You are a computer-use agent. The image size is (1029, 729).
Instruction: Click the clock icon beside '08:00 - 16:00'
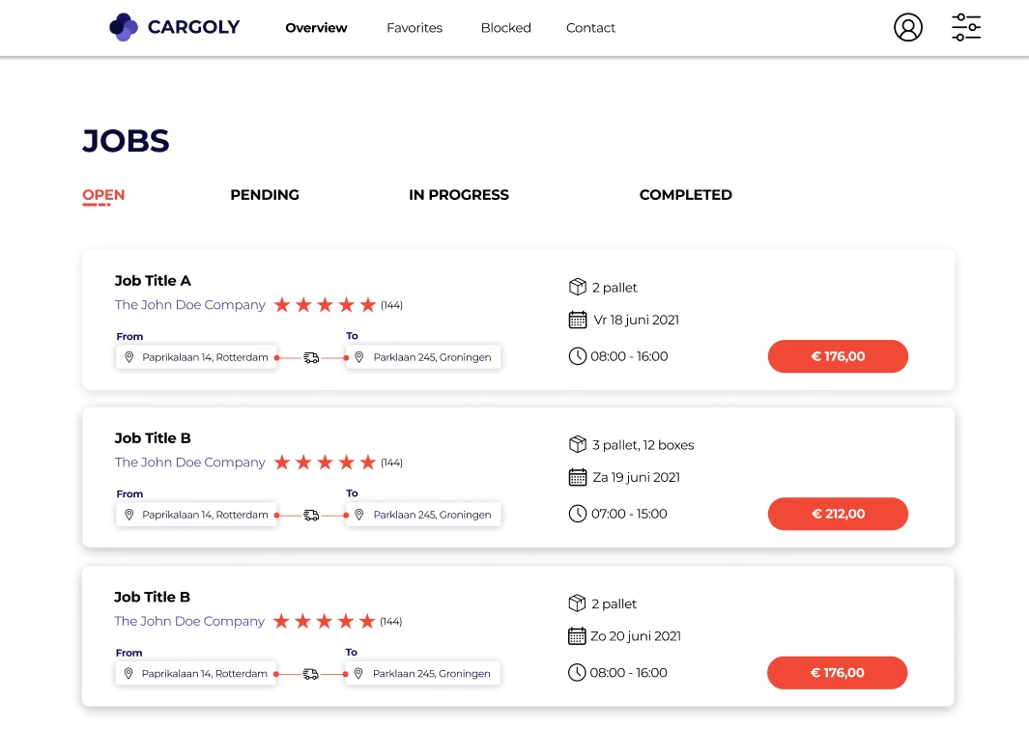[577, 355]
